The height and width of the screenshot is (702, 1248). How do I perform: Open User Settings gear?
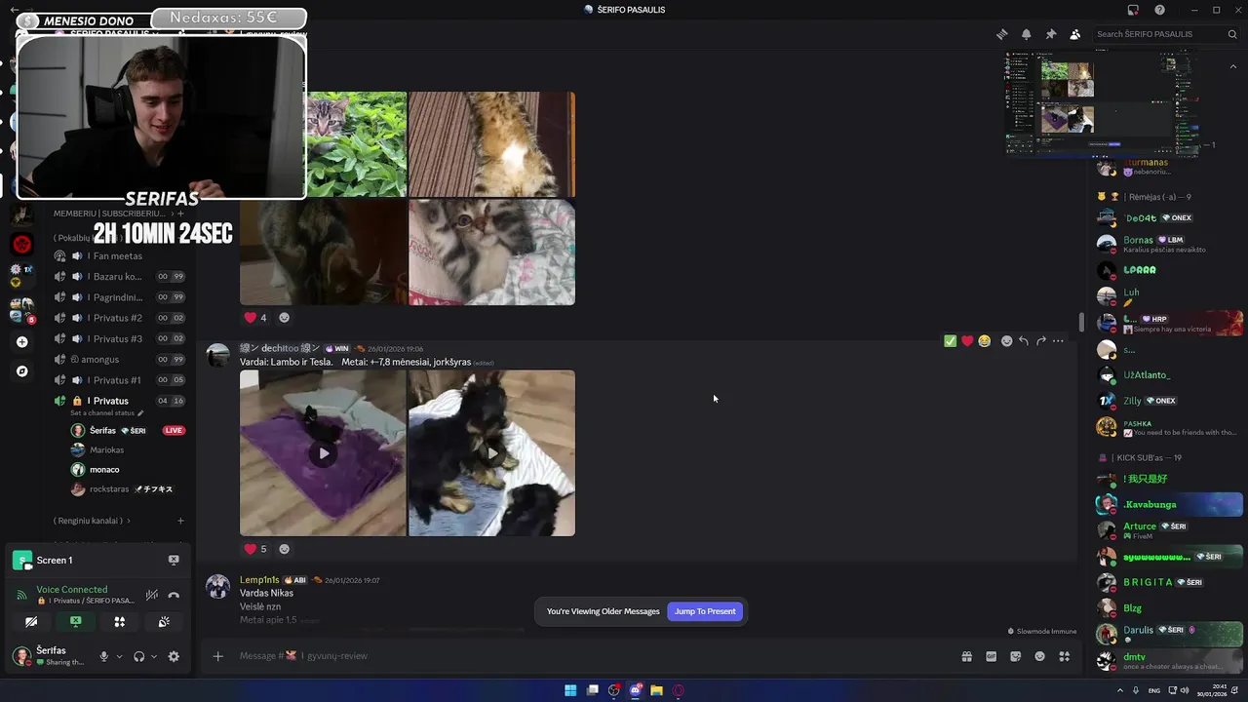[174, 656]
